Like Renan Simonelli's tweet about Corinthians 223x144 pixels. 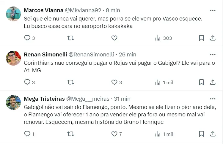pyautogui.click(x=114, y=82)
